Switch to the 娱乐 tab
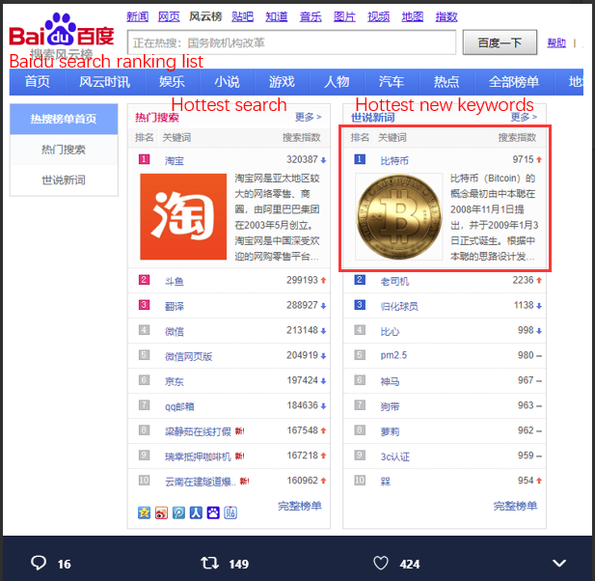The height and width of the screenshot is (581, 595). pos(172,82)
